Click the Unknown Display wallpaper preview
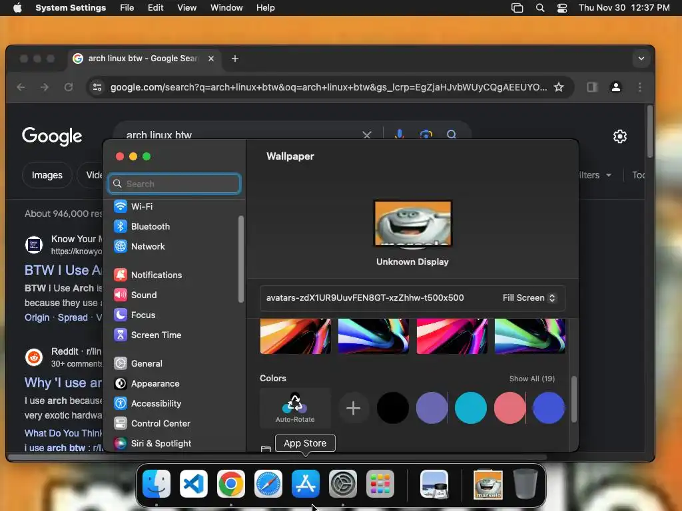Image resolution: width=682 pixels, height=511 pixels. pyautogui.click(x=412, y=224)
